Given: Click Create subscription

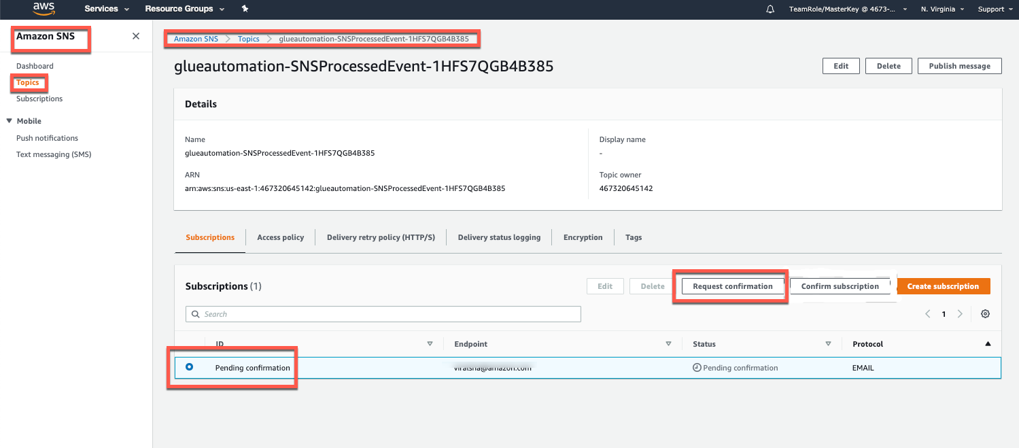Looking at the screenshot, I should (944, 286).
